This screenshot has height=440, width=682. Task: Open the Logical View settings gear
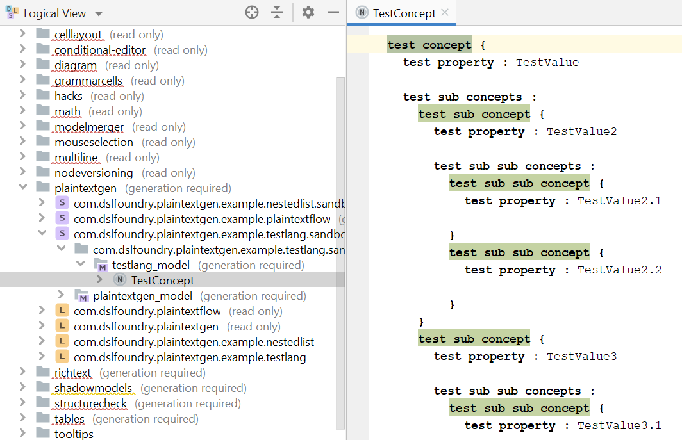308,13
